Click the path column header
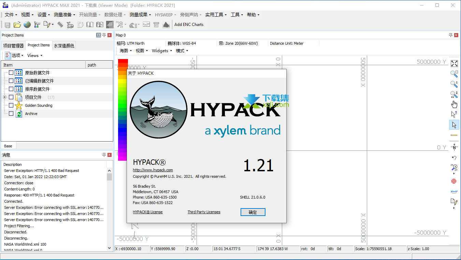The height and width of the screenshot is (260, 461). [x=99, y=65]
